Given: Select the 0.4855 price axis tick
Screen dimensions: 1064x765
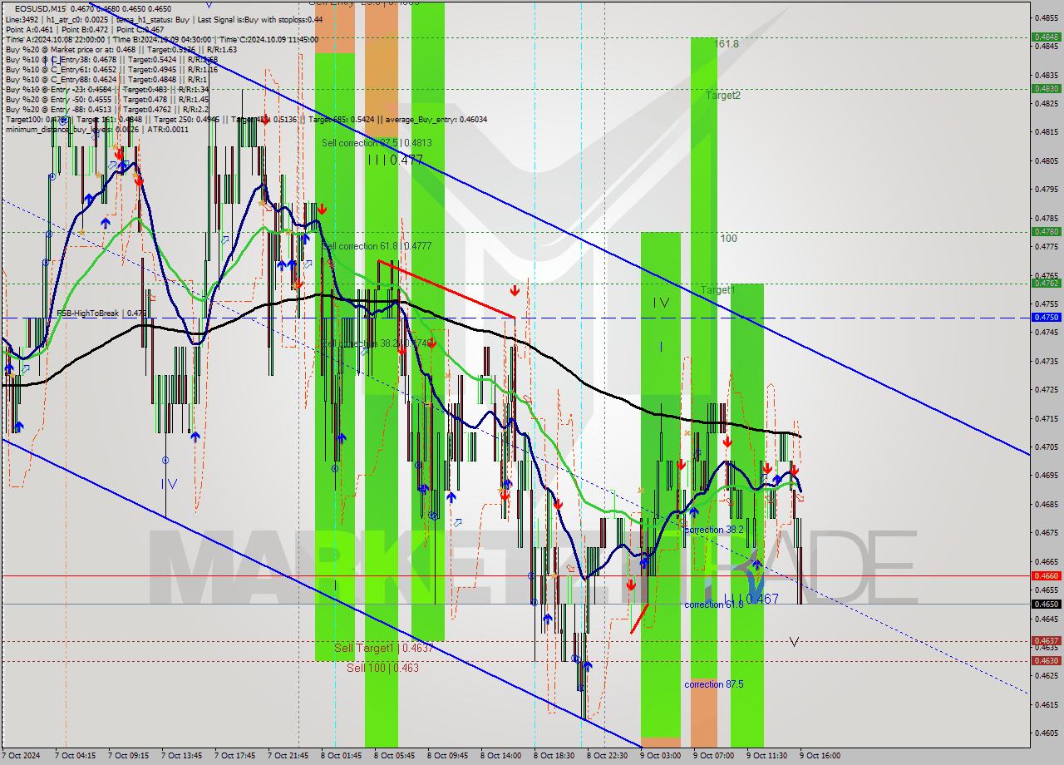Looking at the screenshot, I should [1045, 17].
